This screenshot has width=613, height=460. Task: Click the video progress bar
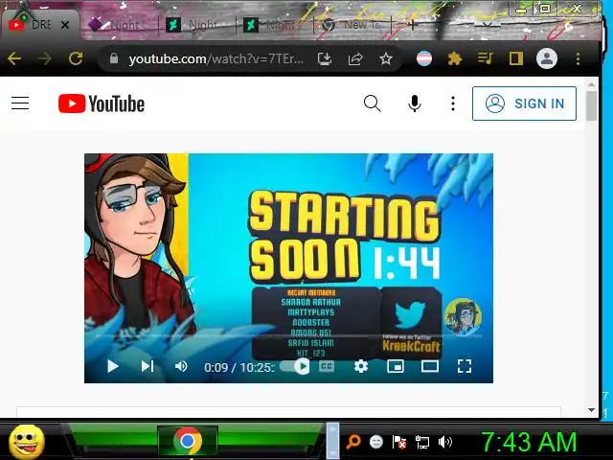[x=288, y=336]
